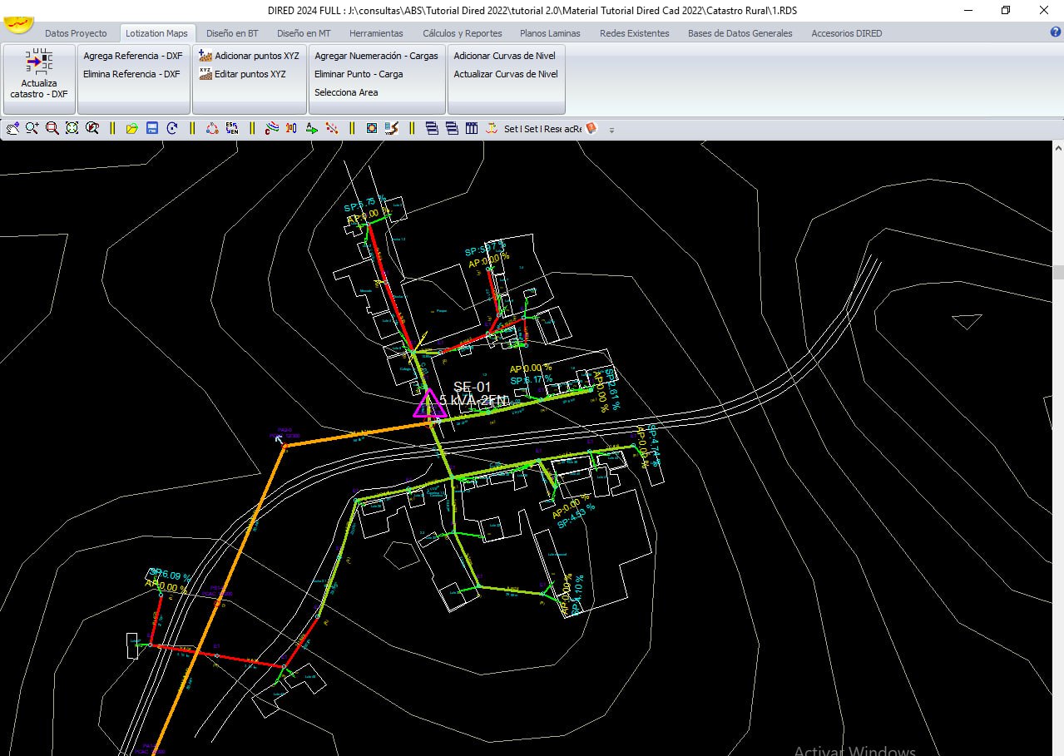This screenshot has height=756, width=1064.
Task: Click Adicionar puntos XYZ button
Action: click(250, 56)
